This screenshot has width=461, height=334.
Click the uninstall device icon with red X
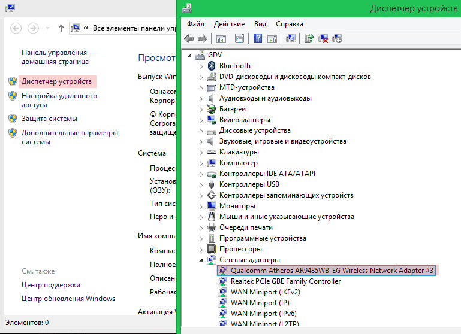[323, 39]
